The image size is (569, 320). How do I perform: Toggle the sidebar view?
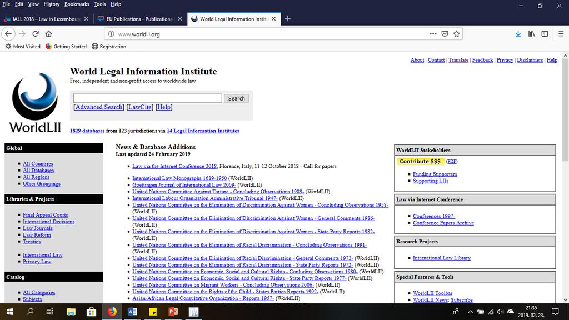point(545,34)
